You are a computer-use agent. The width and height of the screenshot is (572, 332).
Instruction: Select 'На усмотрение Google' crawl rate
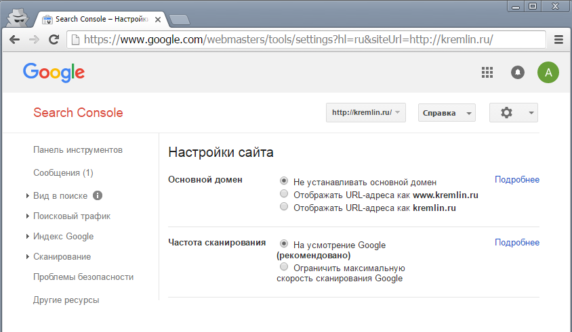(284, 243)
